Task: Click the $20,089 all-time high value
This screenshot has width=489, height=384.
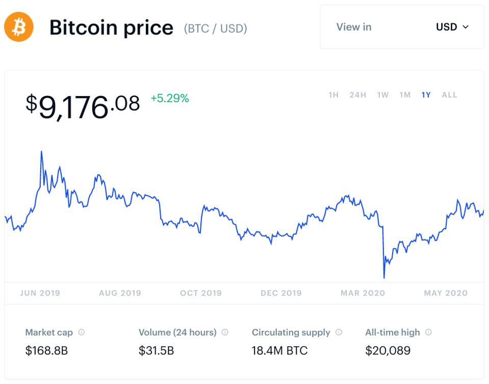Action: coord(388,351)
